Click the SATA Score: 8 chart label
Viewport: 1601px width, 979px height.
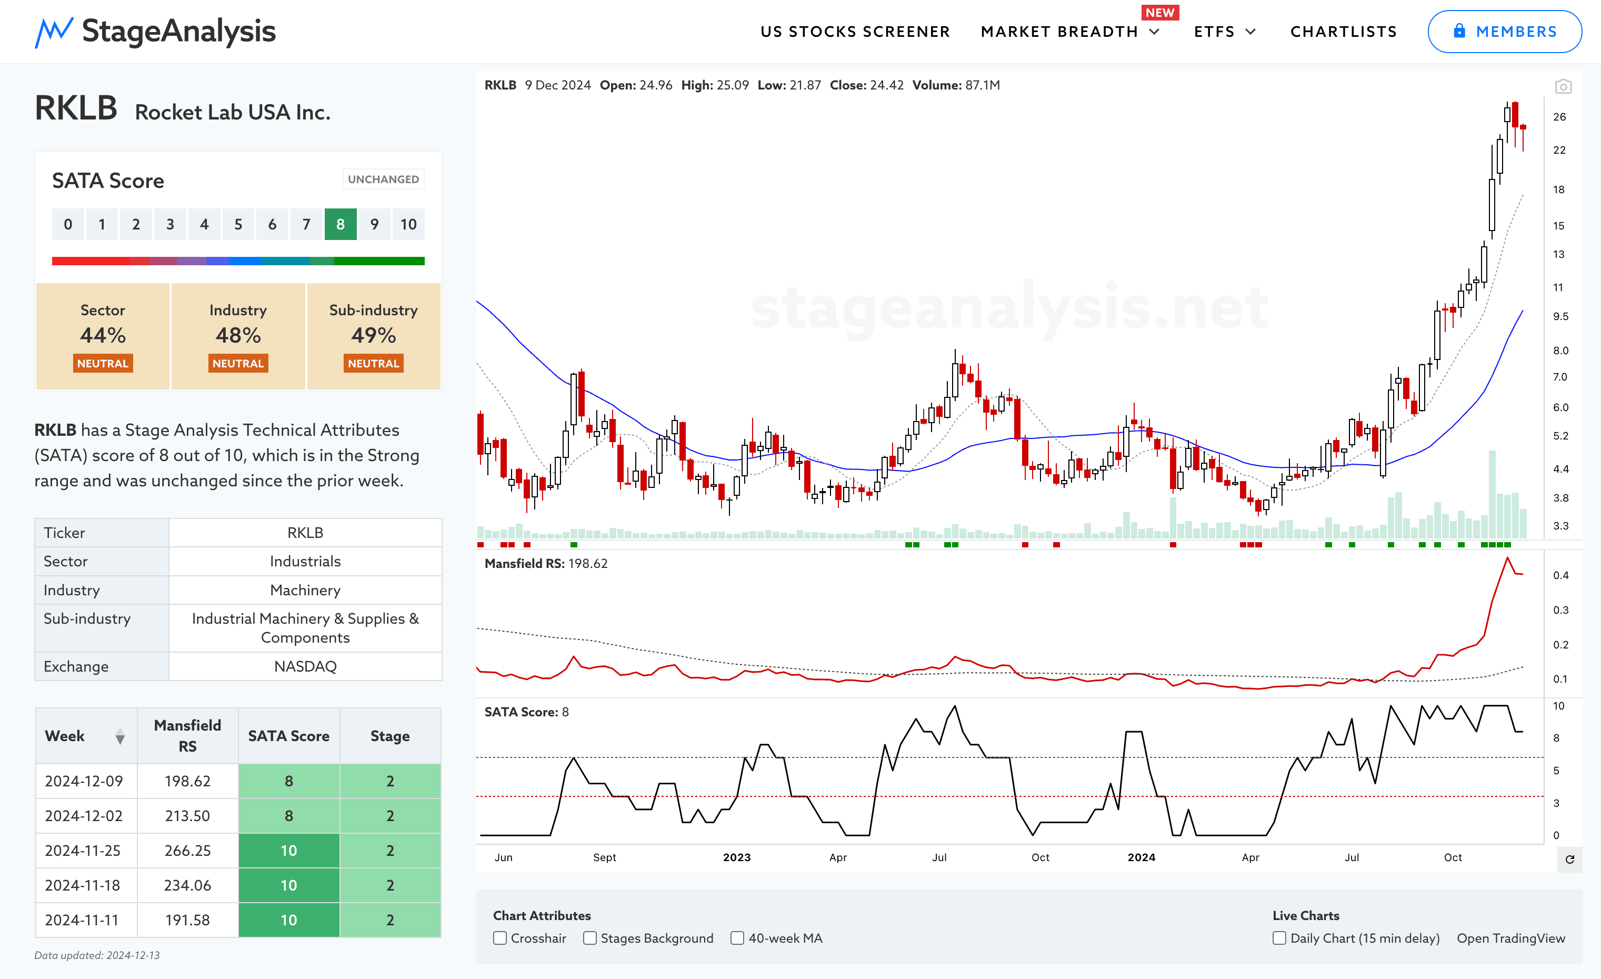tap(526, 712)
